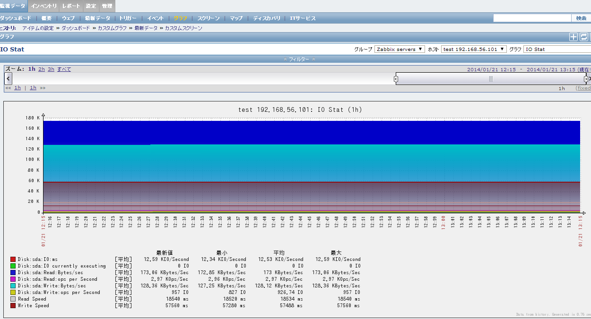Follow the アイテムの設定 history link
Viewport: 591px width, 319px height.
pyautogui.click(x=38, y=28)
